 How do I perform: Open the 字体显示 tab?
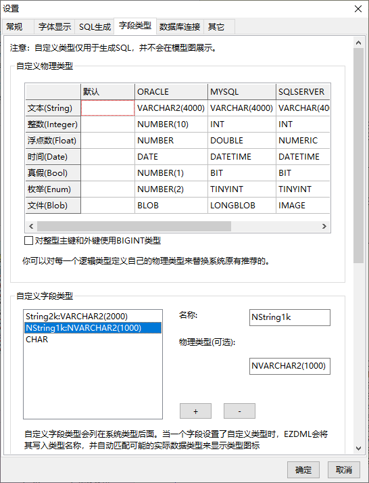(x=55, y=27)
